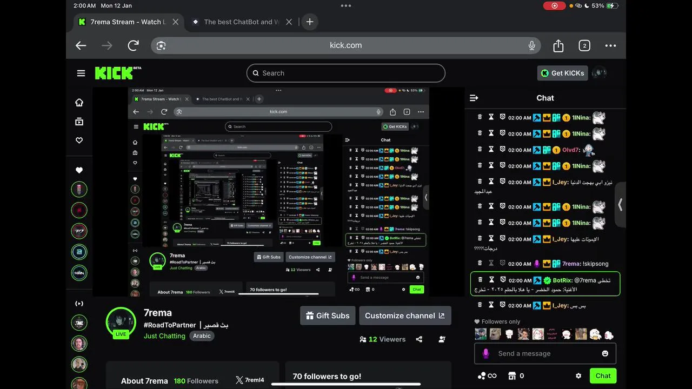The image size is (692, 389).
Task: Reload the page with refresh icon
Action: [x=133, y=45]
